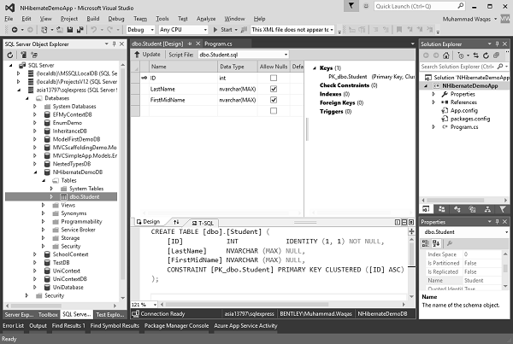
Task: Toggle Allow Nulls checkbox for ID column
Action: pos(274,78)
